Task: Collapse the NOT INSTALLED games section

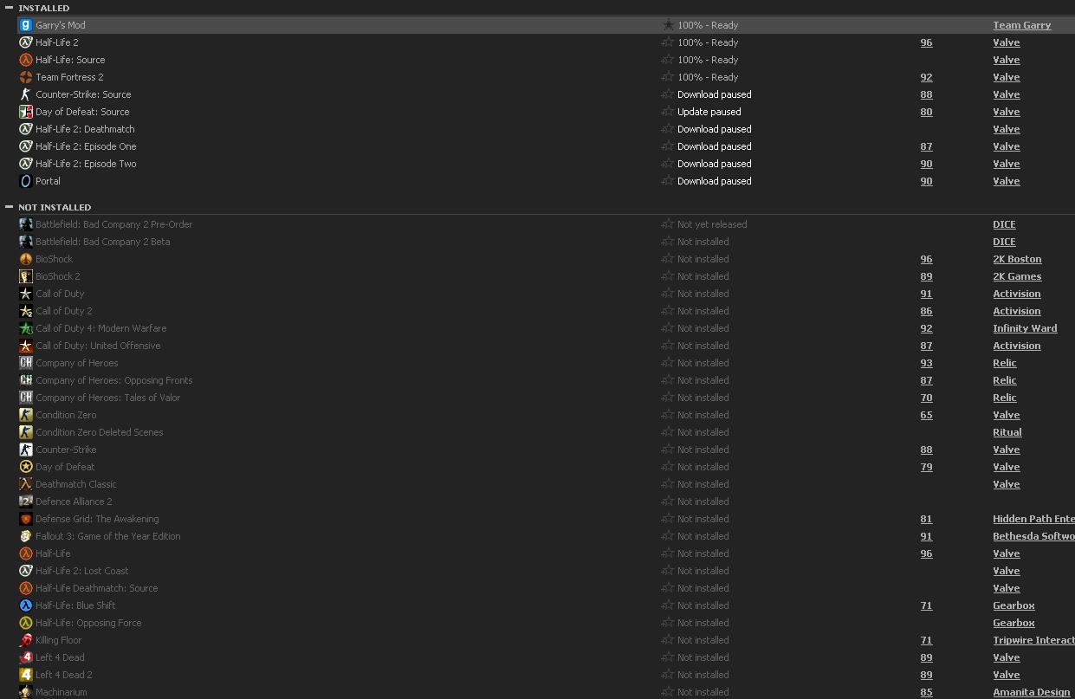Action: click(x=9, y=207)
